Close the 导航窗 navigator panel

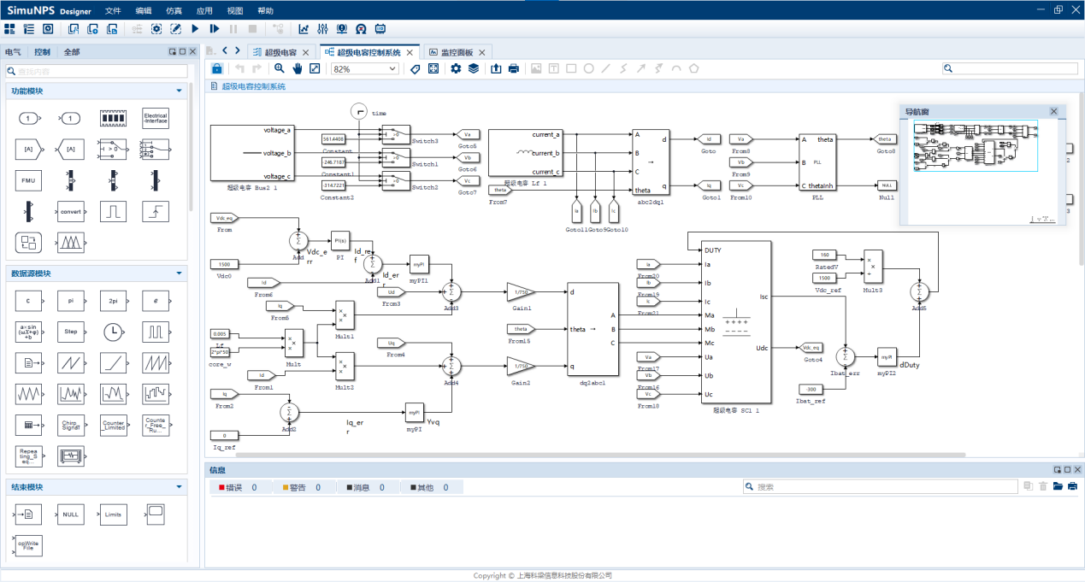[x=1053, y=111]
